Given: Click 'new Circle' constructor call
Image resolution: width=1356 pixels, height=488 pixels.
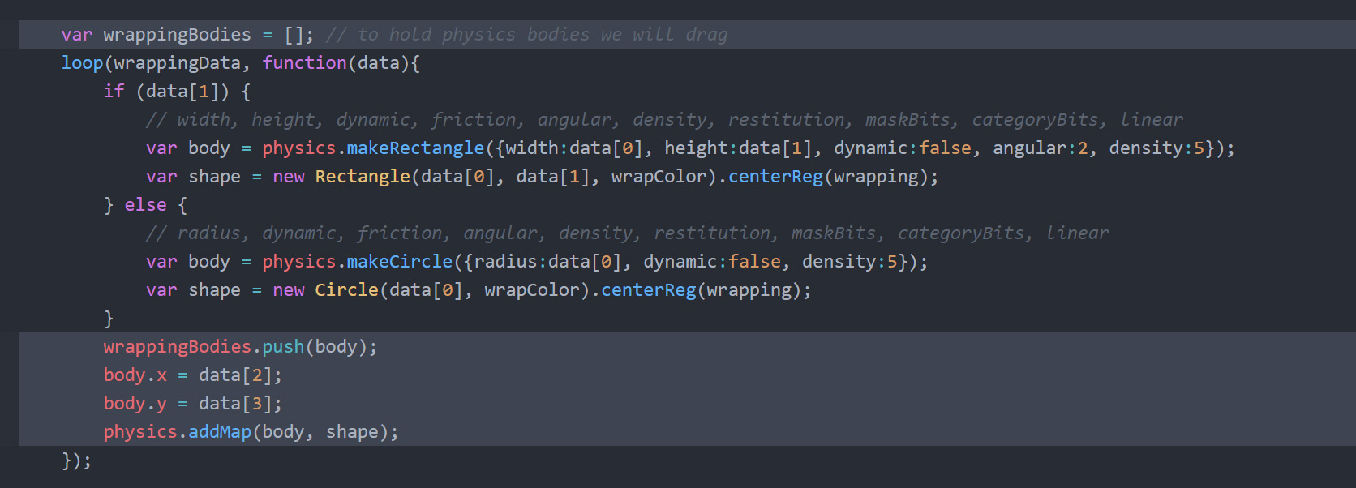Looking at the screenshot, I should (x=325, y=290).
